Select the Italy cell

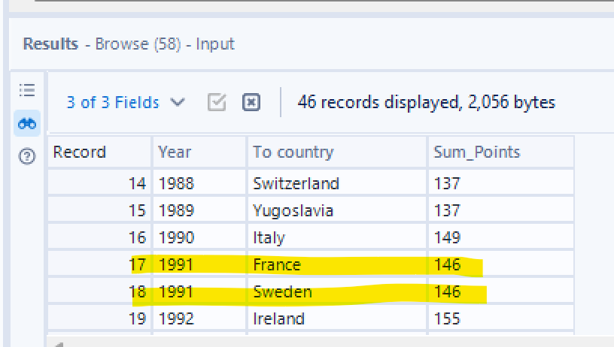coord(337,237)
